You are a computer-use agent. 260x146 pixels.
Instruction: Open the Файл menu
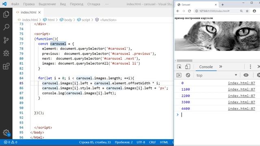pos(15,4)
